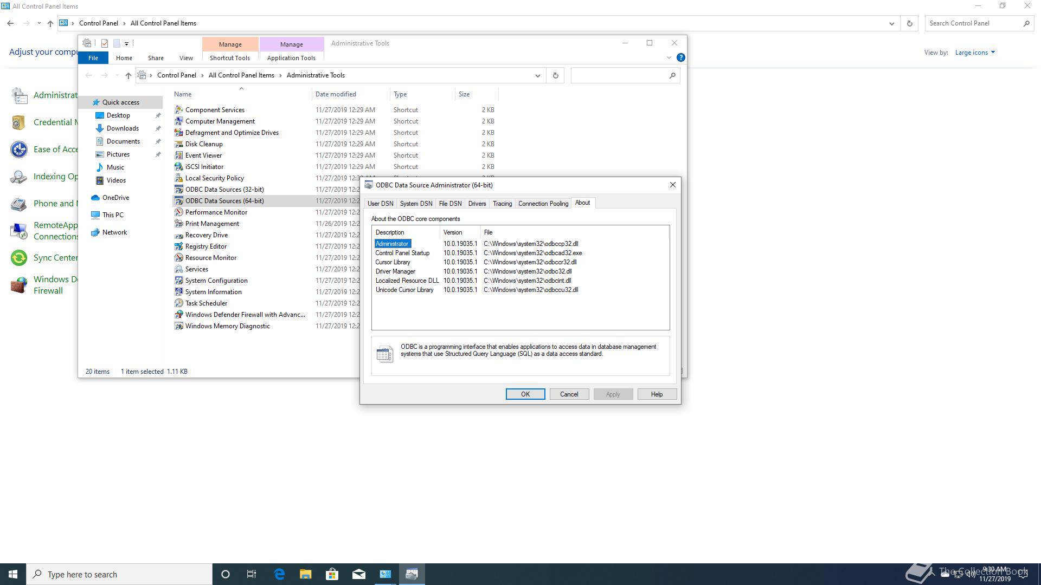
Task: Open the View ribbon tab
Action: coord(186,58)
